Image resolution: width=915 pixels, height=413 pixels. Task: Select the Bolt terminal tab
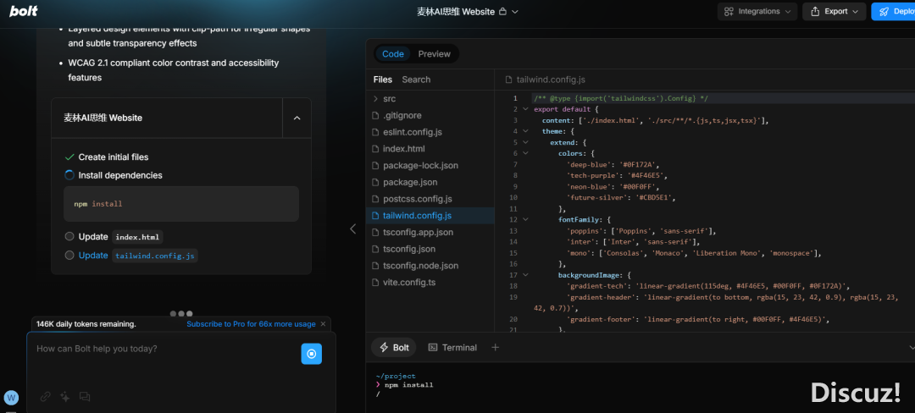pos(394,347)
